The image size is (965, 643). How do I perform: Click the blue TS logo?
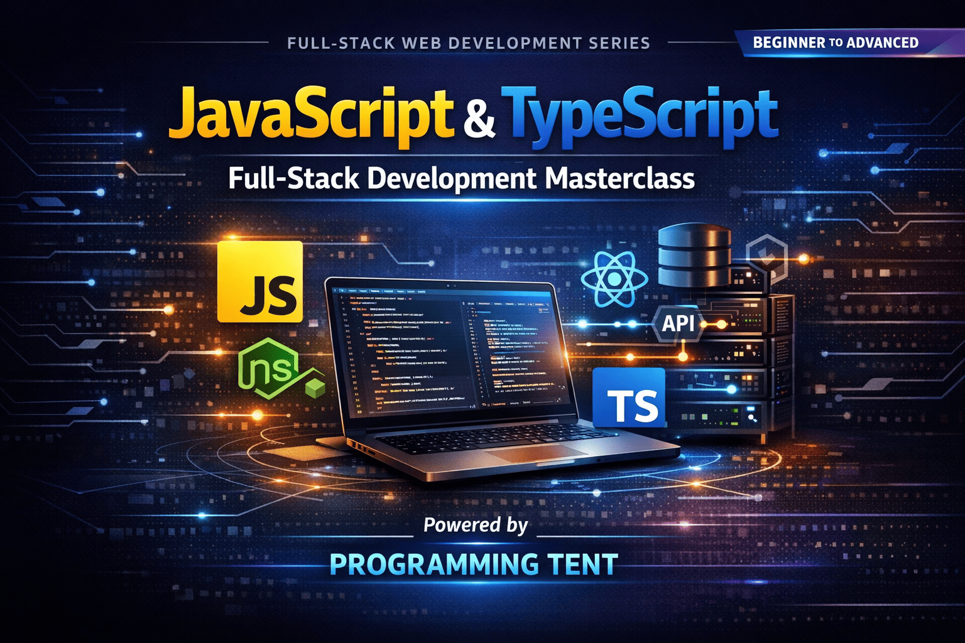[x=629, y=398]
